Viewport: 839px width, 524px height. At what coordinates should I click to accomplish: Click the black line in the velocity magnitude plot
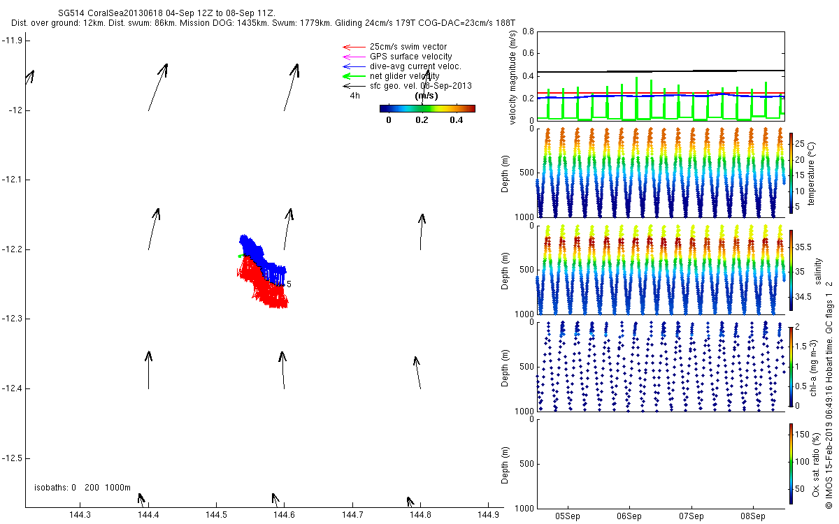tap(661, 71)
